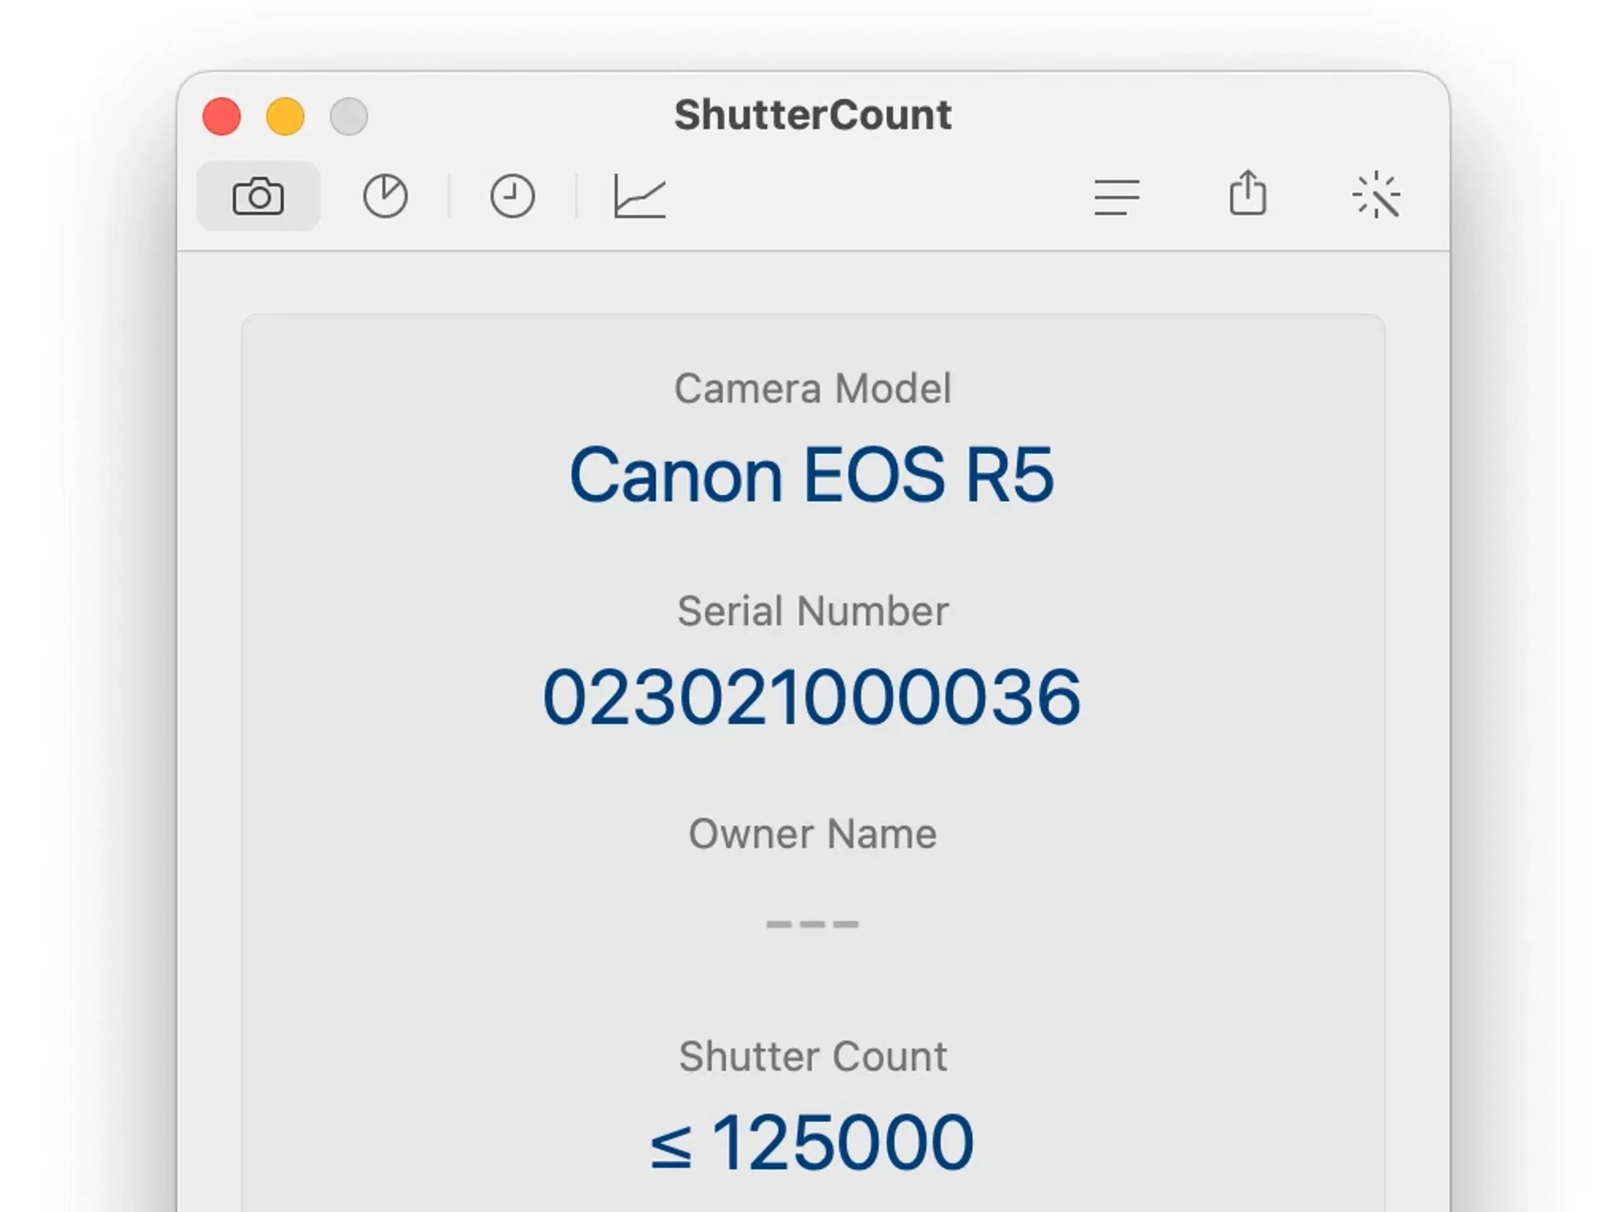1616x1212 pixels.
Task: Close the ShutterCount window
Action: pyautogui.click(x=222, y=116)
